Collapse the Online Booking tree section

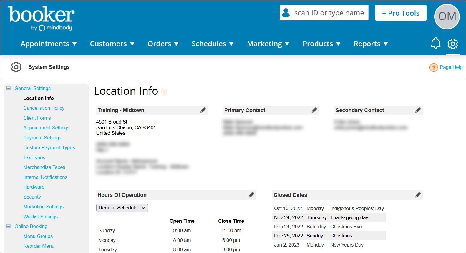9,226
